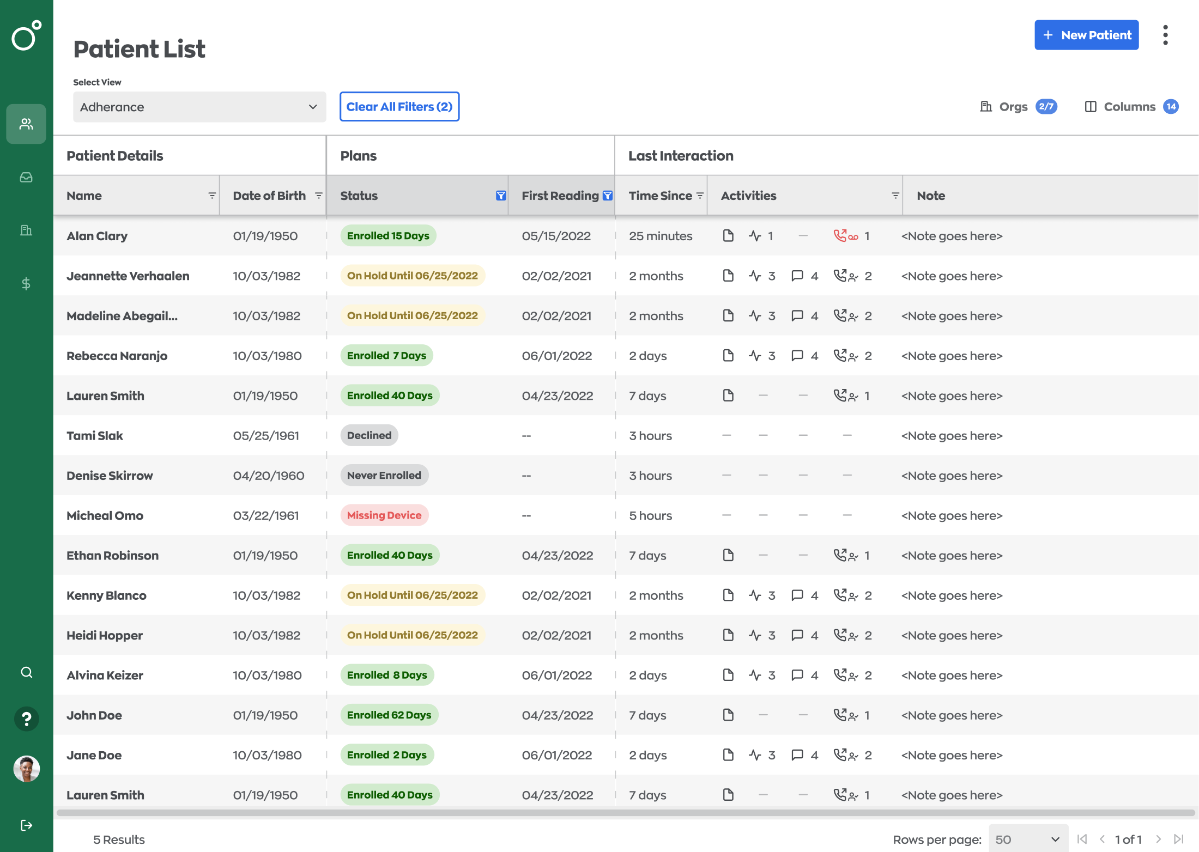The height and width of the screenshot is (852, 1199).
Task: Open Help via the question mark icon
Action: [x=26, y=719]
